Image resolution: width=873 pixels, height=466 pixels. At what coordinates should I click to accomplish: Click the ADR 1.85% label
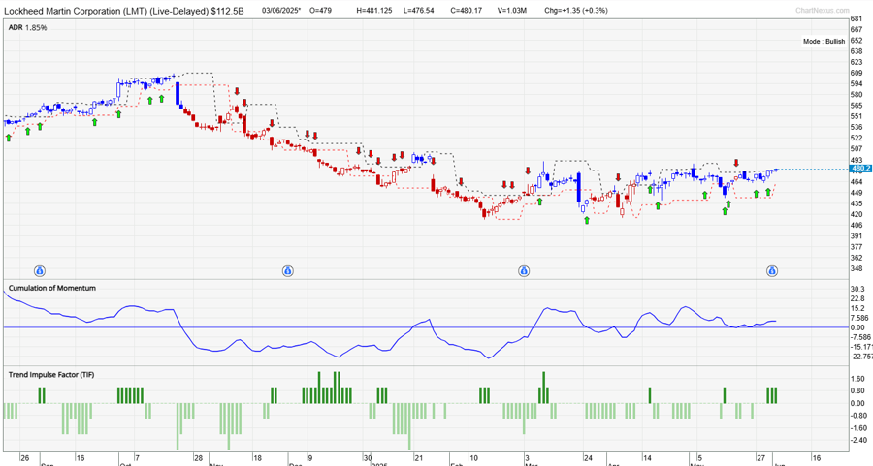pyautogui.click(x=27, y=28)
